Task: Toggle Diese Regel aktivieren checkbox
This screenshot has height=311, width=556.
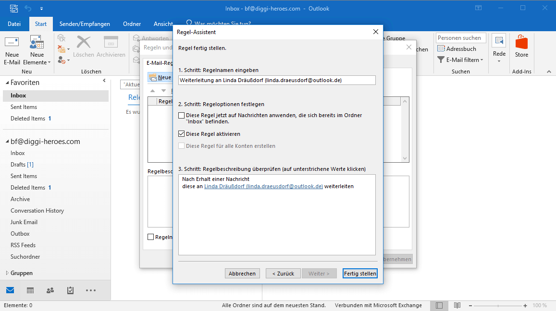Action: pyautogui.click(x=182, y=134)
